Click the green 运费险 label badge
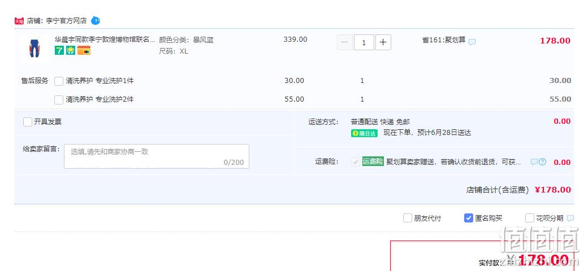 click(x=373, y=161)
